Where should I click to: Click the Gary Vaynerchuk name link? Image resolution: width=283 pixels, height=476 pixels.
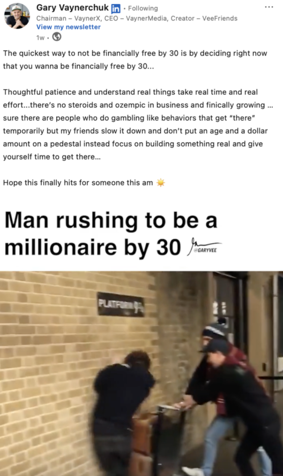point(72,7)
